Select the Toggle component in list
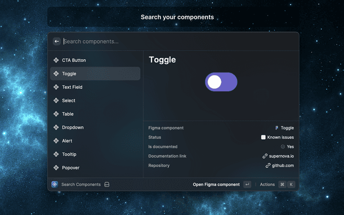Image resolution: width=344 pixels, height=215 pixels. pyautogui.click(x=95, y=74)
